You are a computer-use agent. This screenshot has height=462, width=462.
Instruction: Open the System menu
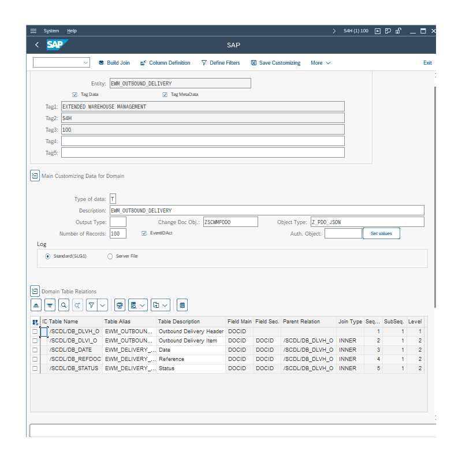pos(51,31)
